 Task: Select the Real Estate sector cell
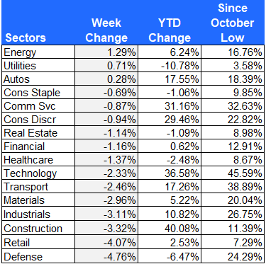(38, 133)
